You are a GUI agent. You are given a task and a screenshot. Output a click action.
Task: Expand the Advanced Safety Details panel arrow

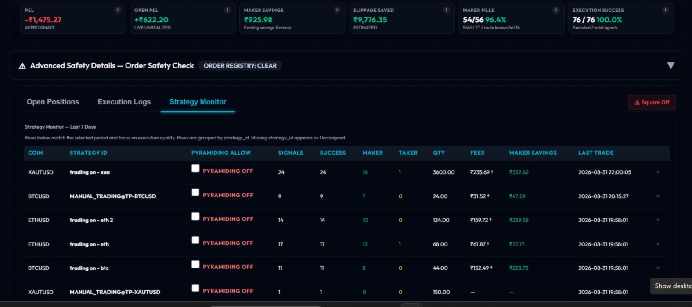[x=670, y=65]
